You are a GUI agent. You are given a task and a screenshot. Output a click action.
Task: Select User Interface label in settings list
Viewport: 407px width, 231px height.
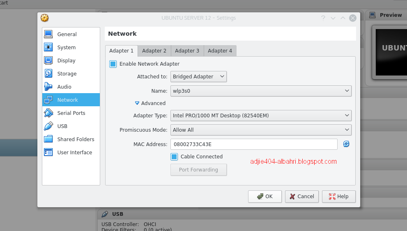coord(75,153)
